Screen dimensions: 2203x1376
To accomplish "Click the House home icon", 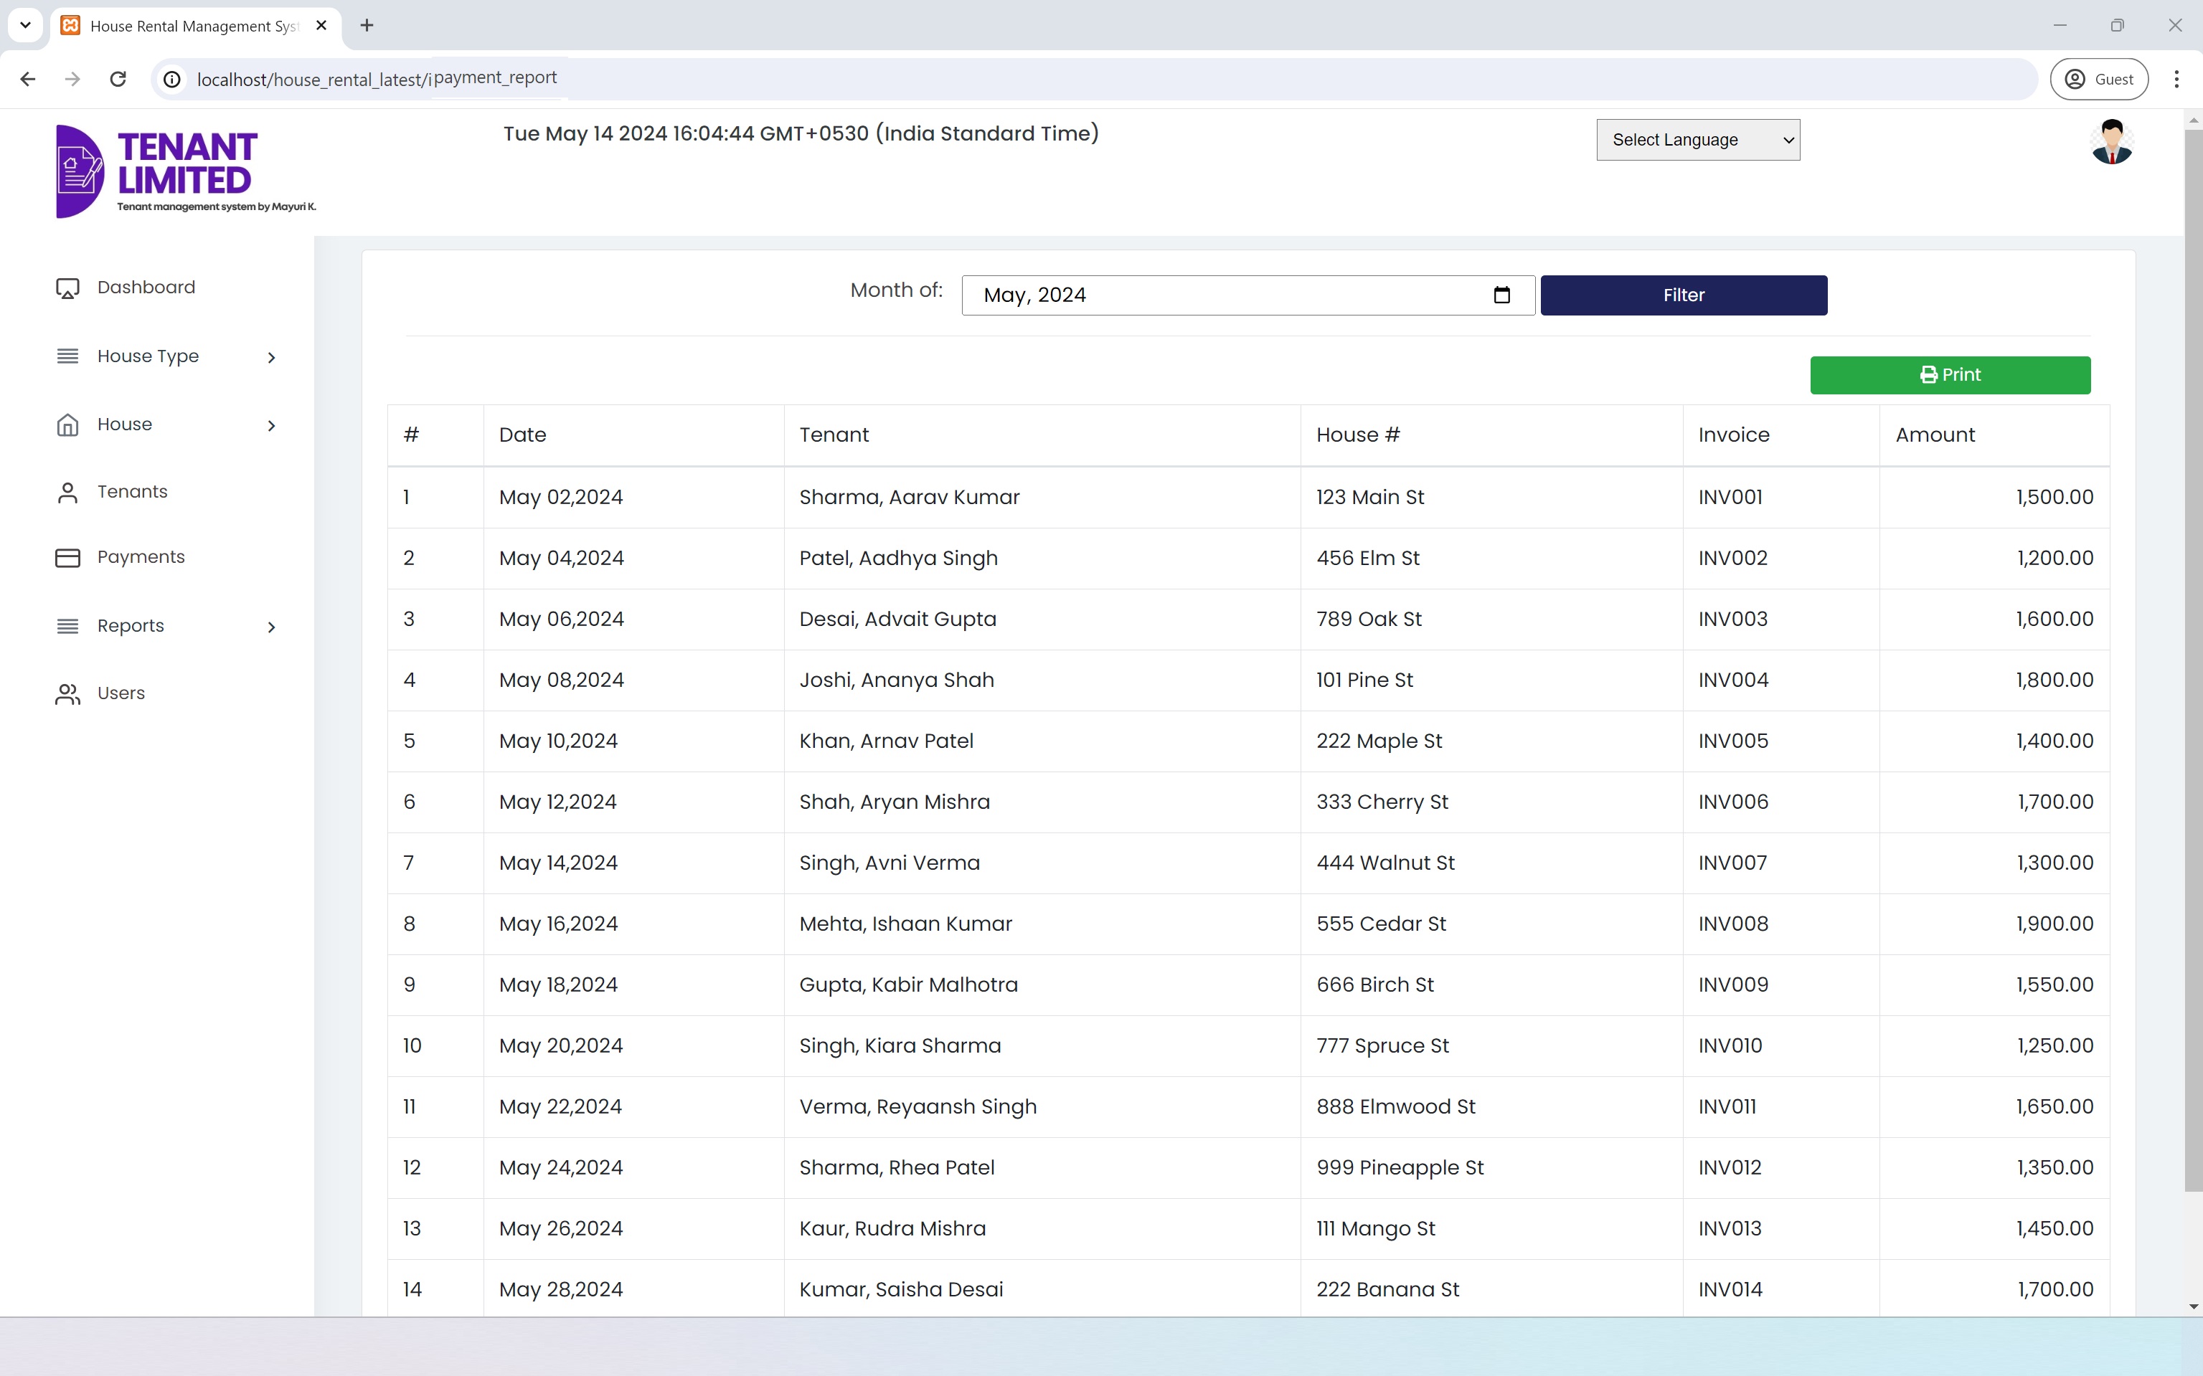I will 67,425.
